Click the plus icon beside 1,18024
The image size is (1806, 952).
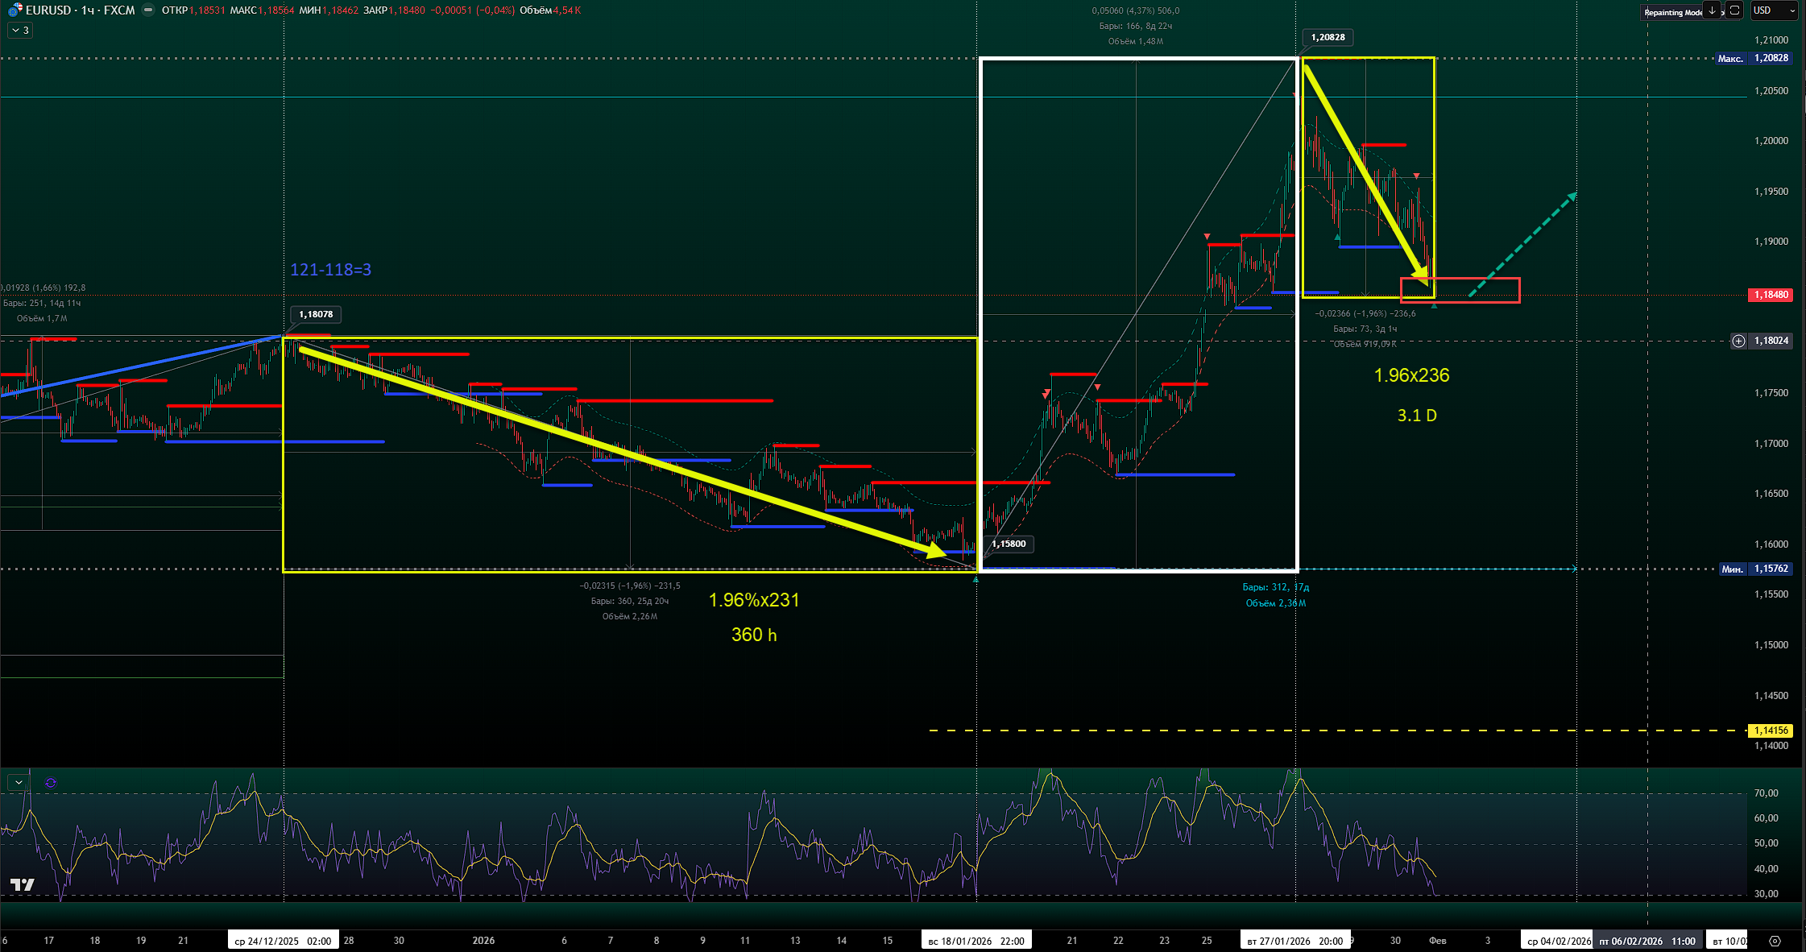(1738, 341)
